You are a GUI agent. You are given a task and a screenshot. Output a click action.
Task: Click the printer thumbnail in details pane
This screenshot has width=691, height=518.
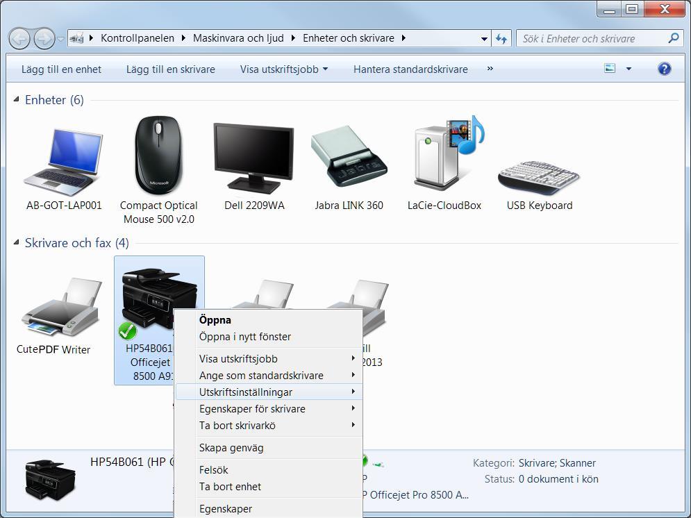pos(50,480)
